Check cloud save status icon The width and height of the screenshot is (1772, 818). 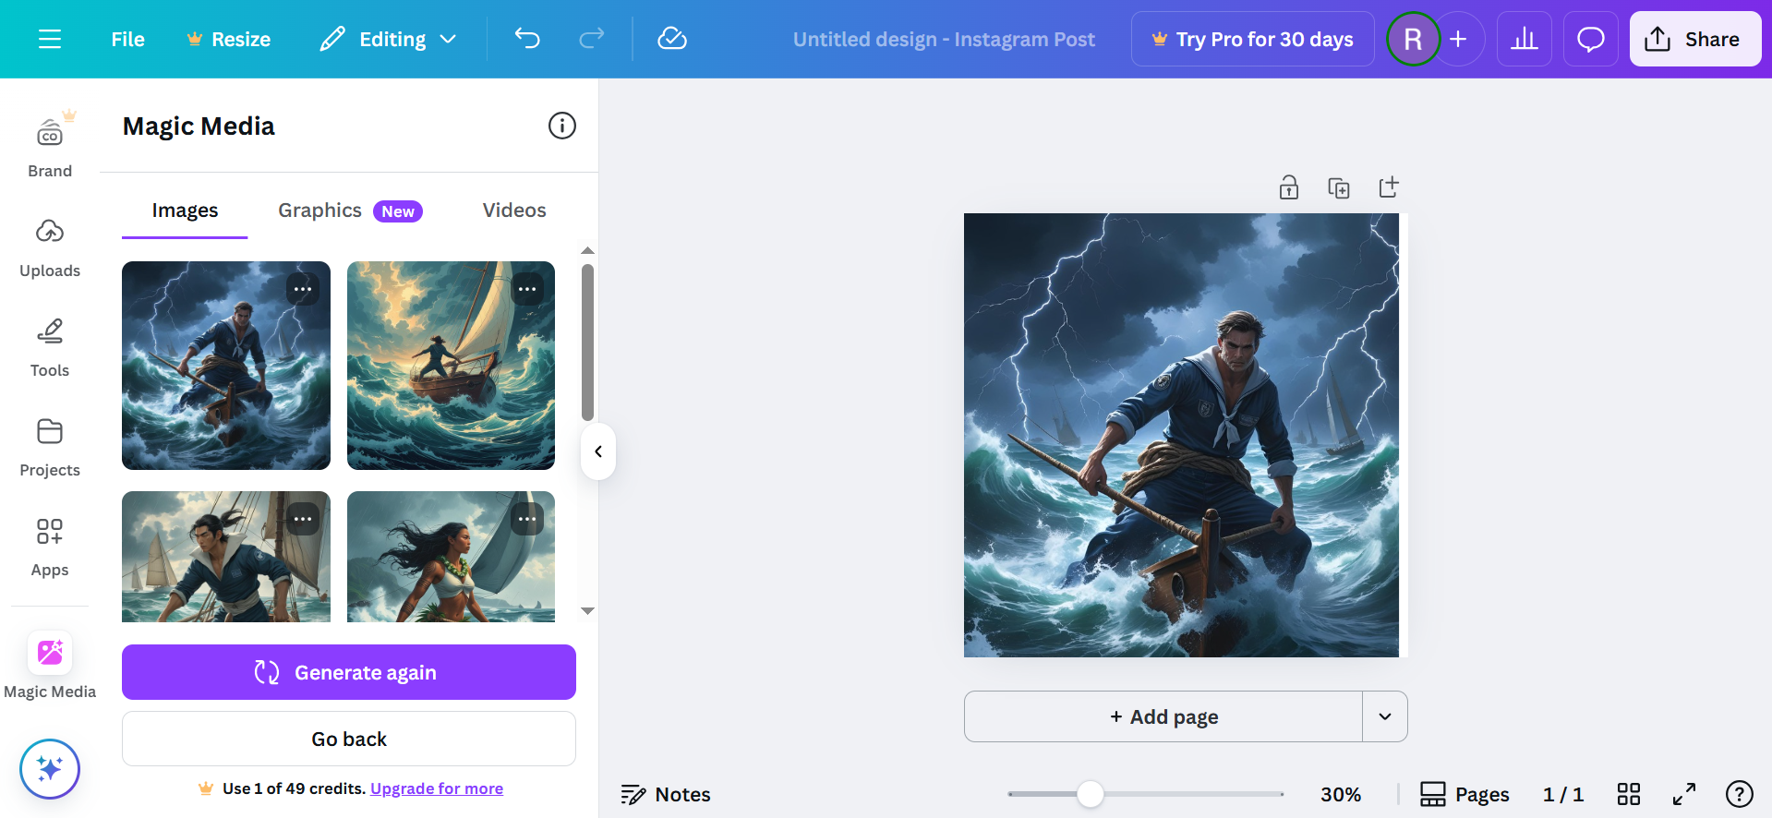672,39
